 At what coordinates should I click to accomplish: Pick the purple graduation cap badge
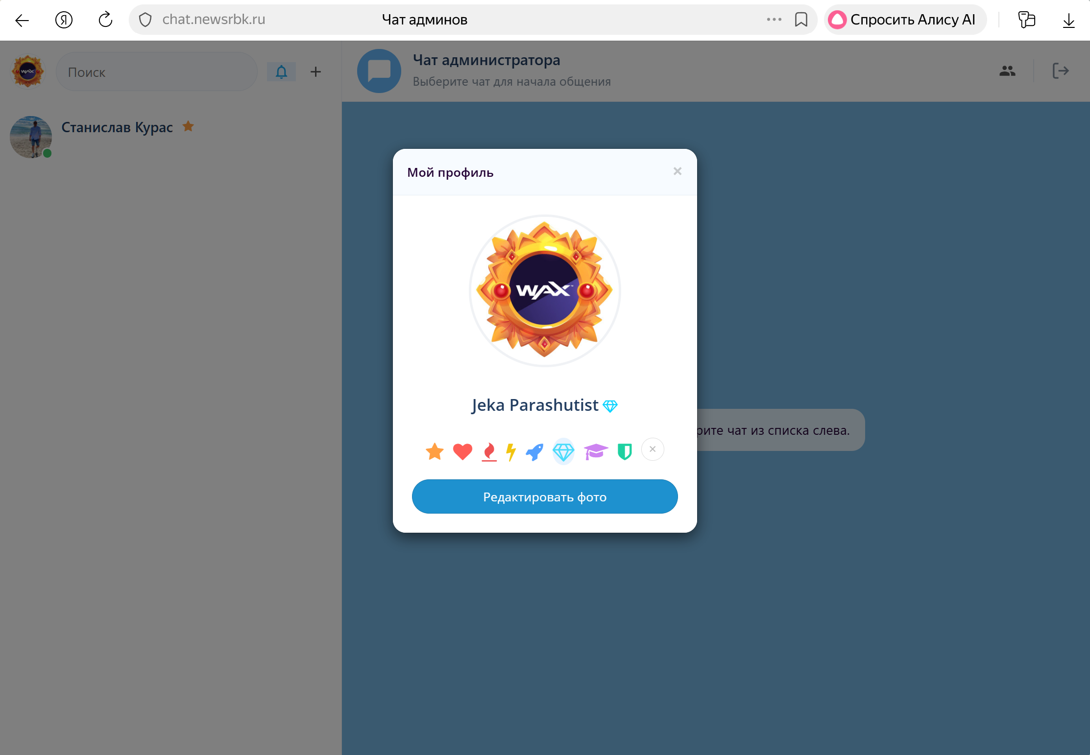pyautogui.click(x=595, y=451)
